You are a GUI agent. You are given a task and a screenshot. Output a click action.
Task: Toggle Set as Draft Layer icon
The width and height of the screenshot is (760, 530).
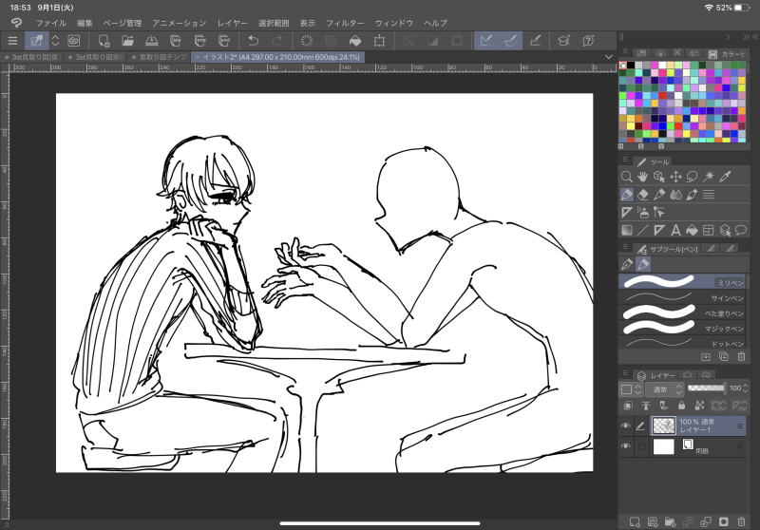click(x=663, y=406)
